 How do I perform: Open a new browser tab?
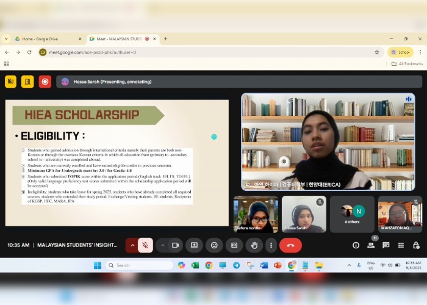click(x=165, y=38)
